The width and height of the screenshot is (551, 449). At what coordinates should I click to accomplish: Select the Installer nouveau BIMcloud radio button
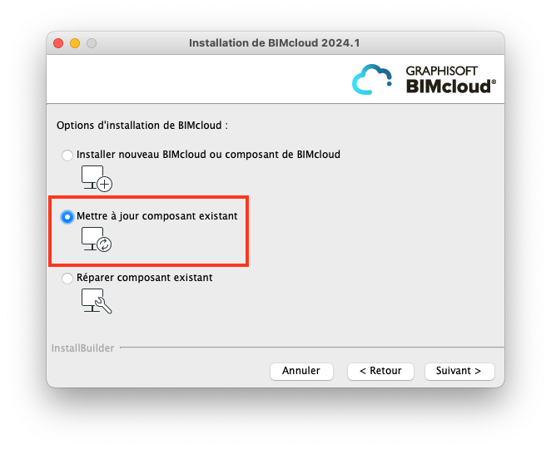coord(67,155)
